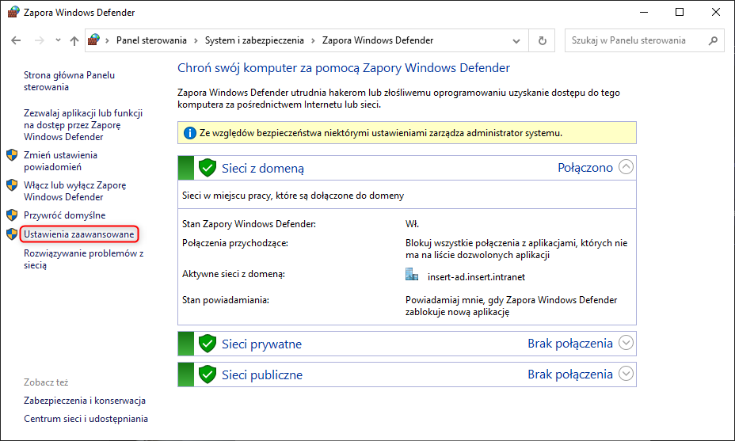Viewport: 735px width, 441px height.
Task: Click the Back navigation arrow
Action: click(x=16, y=40)
